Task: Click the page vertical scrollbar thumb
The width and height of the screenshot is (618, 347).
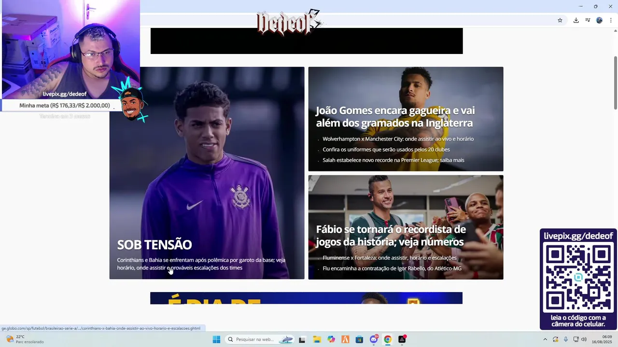Action: click(x=615, y=83)
